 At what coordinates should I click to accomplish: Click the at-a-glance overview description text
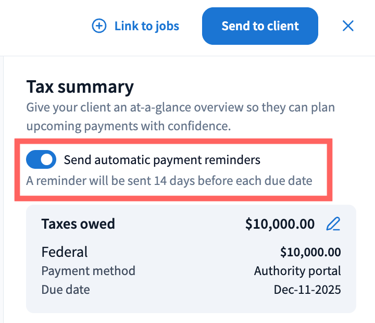(180, 108)
